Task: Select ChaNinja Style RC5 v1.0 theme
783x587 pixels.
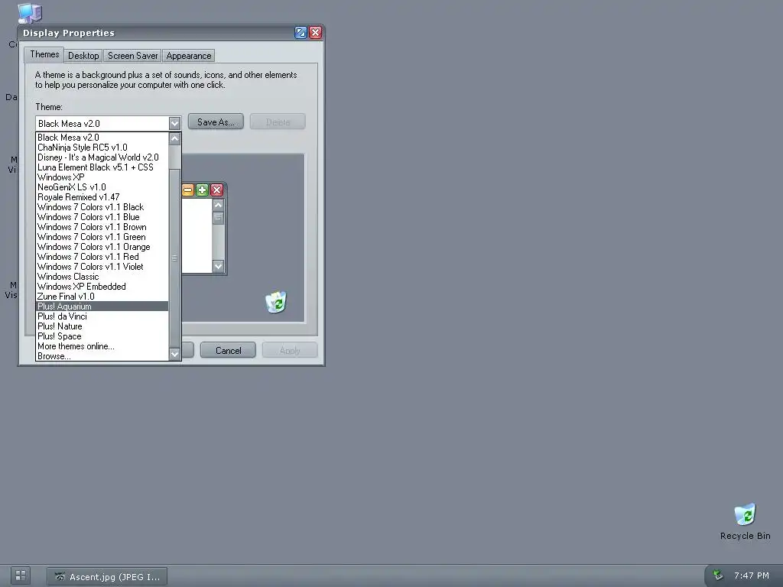Action: (102, 148)
